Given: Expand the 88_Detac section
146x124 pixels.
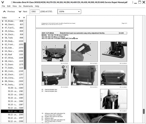Looking at the screenshot, I should tap(3, 81).
